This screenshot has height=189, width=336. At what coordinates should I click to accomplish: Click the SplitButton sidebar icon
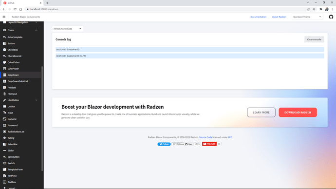coord(4,157)
